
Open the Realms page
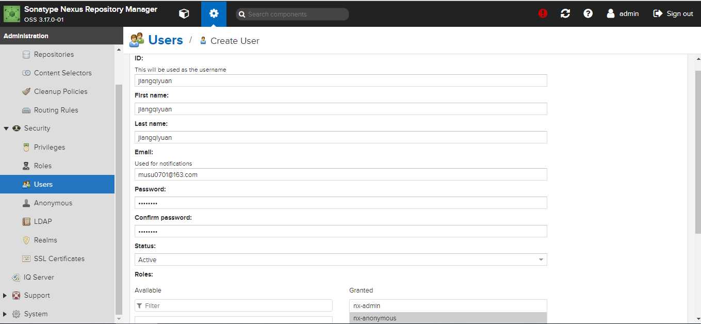[57, 240]
